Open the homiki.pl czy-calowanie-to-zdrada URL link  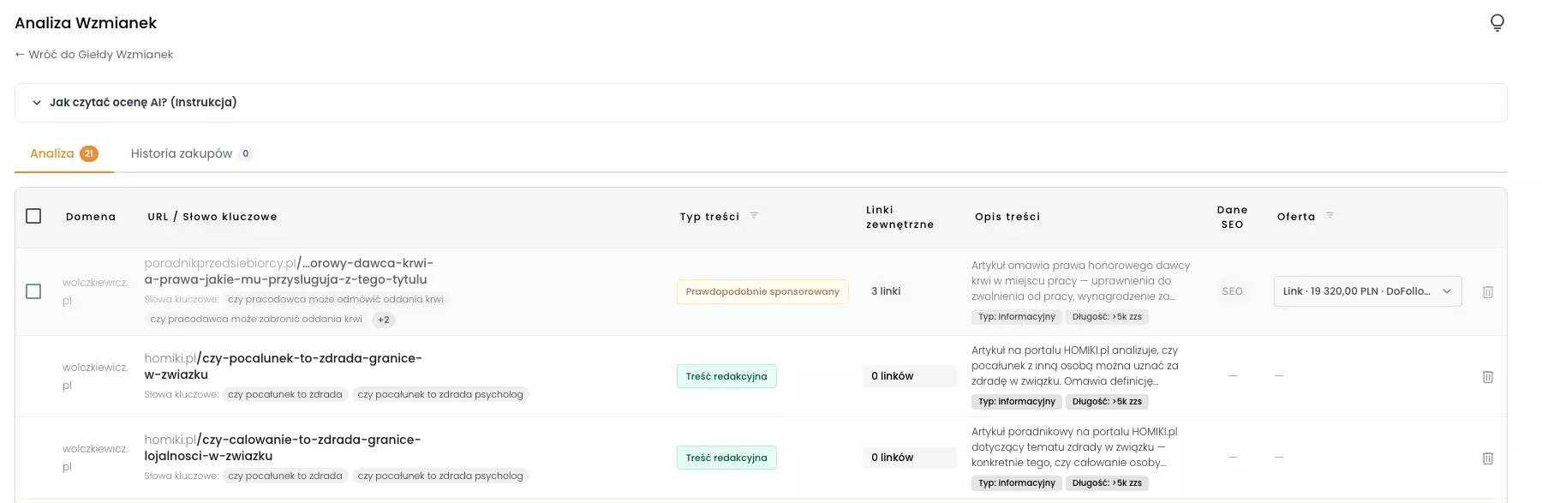(x=283, y=447)
